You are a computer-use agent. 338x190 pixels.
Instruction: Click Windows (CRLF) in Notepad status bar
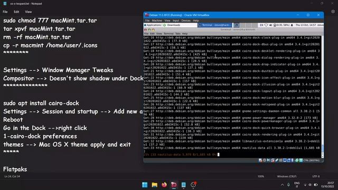pos(287,176)
